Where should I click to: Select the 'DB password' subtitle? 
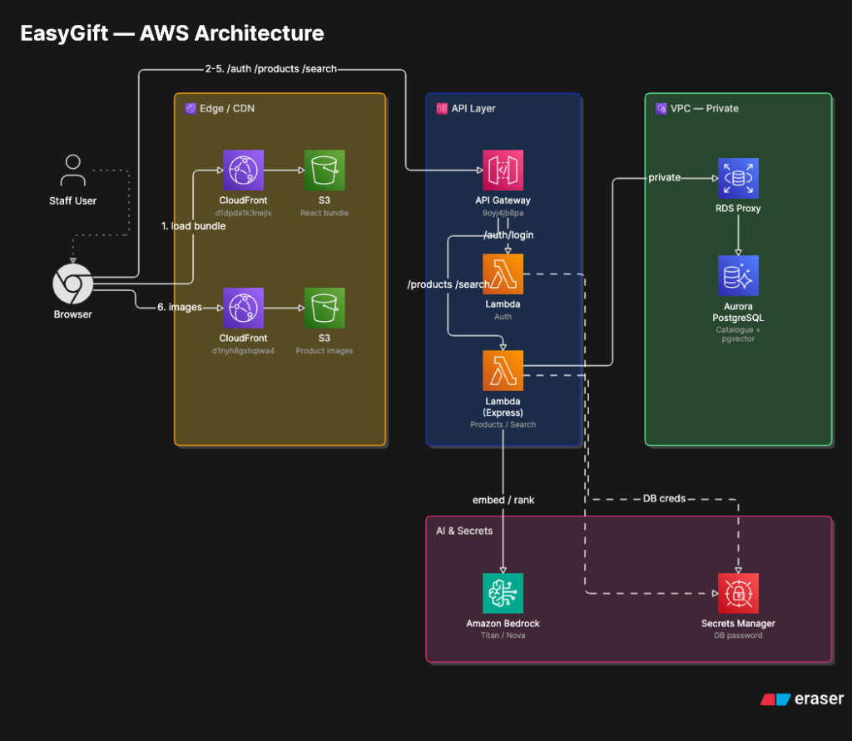click(x=738, y=635)
